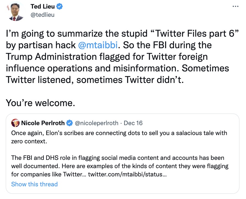This screenshot has height=199, width=246.
Task: Open the three-dot more options menu
Action: pyautogui.click(x=235, y=6)
